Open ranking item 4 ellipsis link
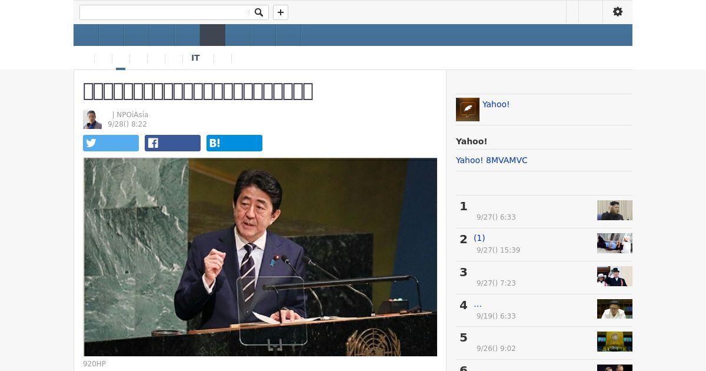The image size is (706, 371). point(478,304)
